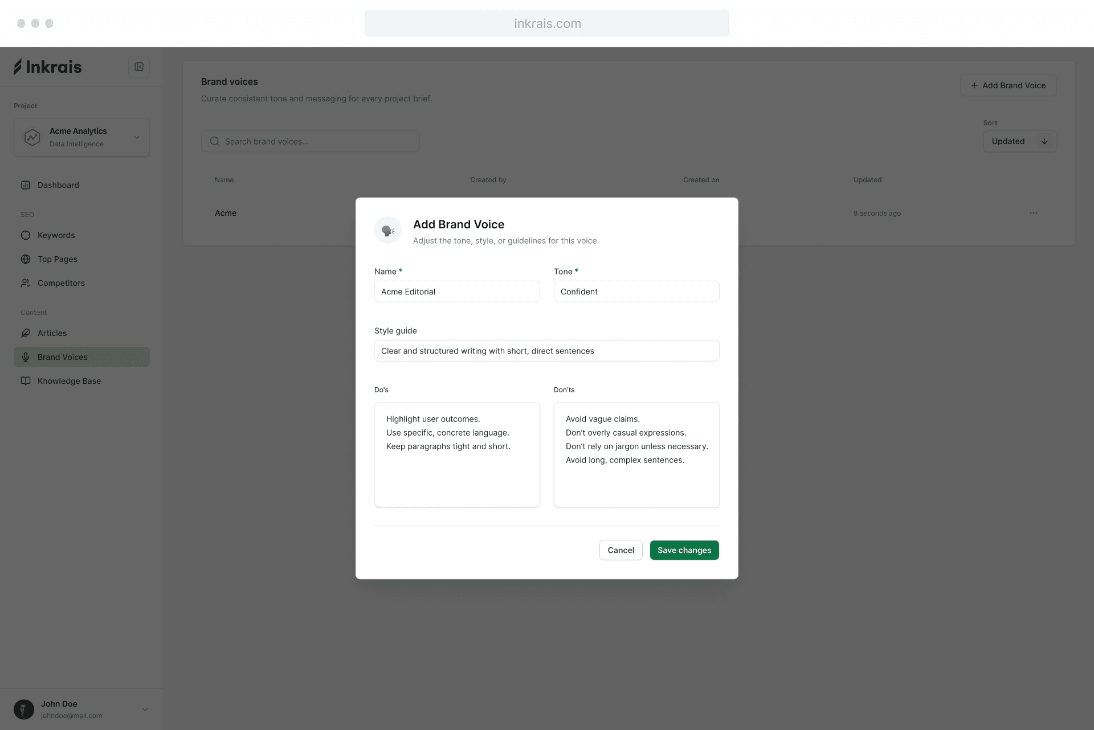Click the speaking head dialog icon
This screenshot has width=1094, height=730.
tap(388, 230)
